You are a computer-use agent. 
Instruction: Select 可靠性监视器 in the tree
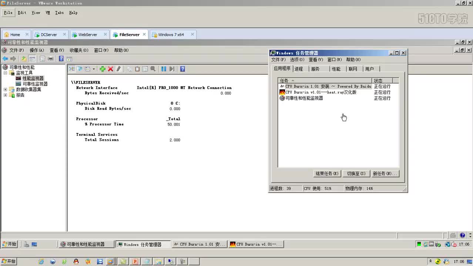[x=35, y=84]
